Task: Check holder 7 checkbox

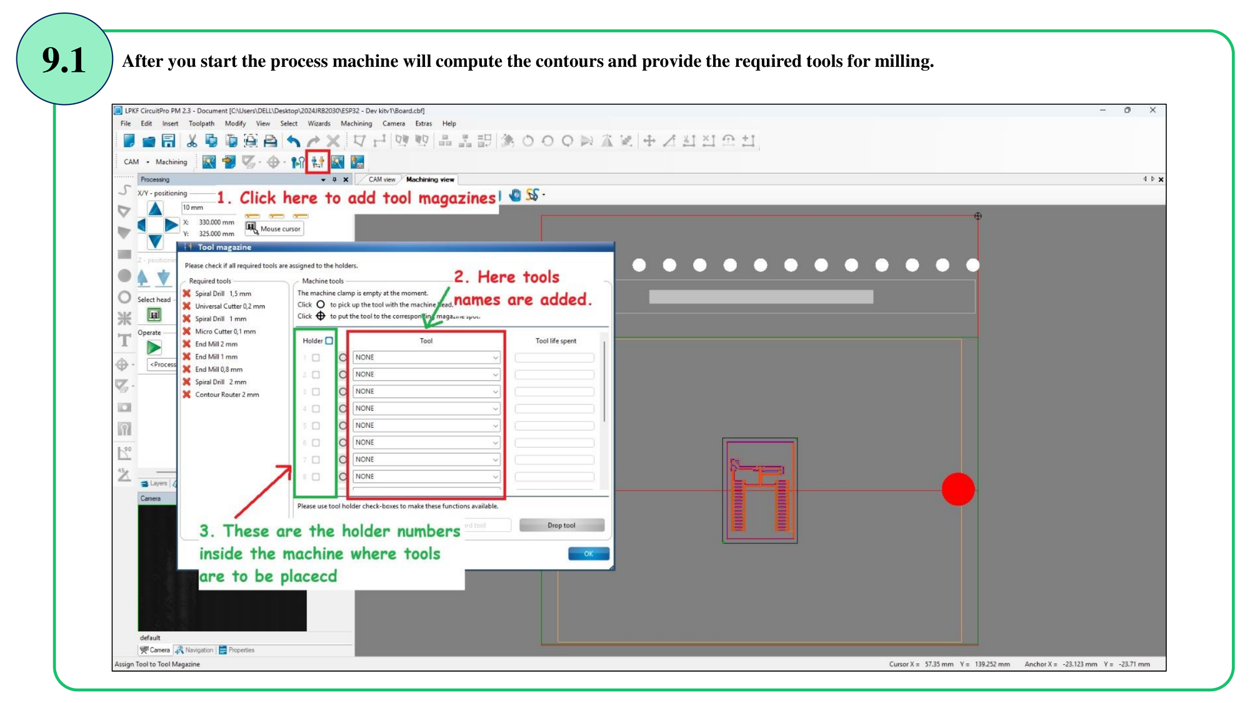Action: (x=316, y=460)
